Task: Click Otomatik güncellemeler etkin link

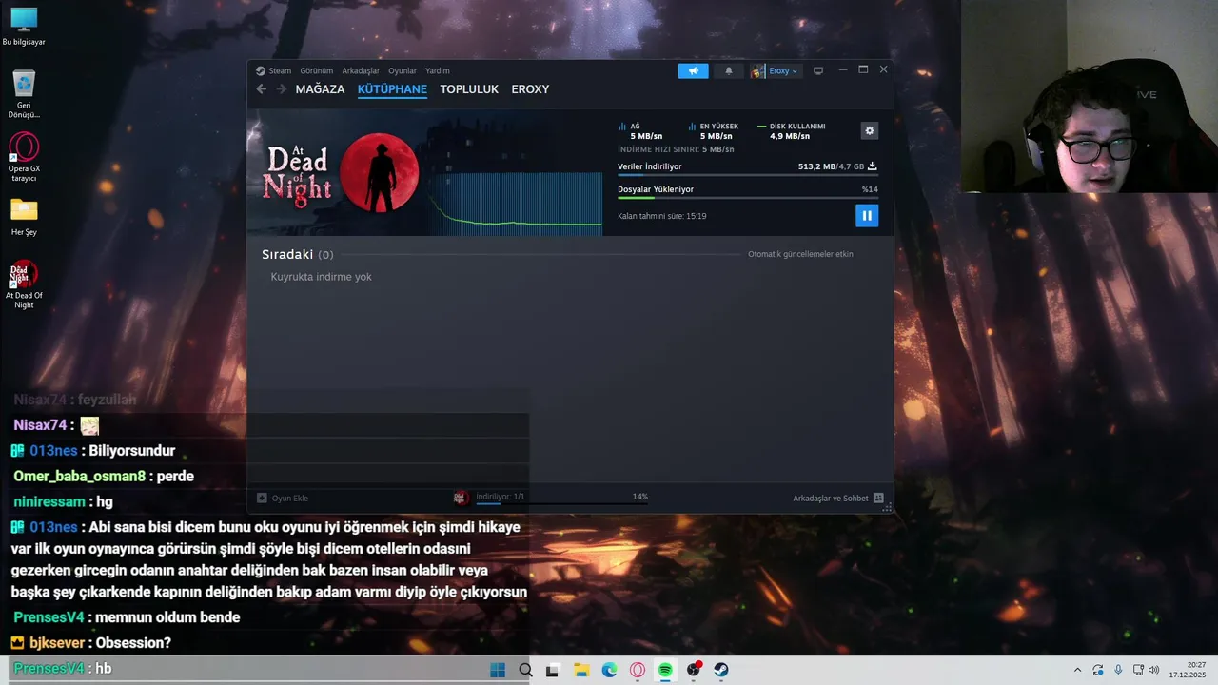Action: [800, 254]
